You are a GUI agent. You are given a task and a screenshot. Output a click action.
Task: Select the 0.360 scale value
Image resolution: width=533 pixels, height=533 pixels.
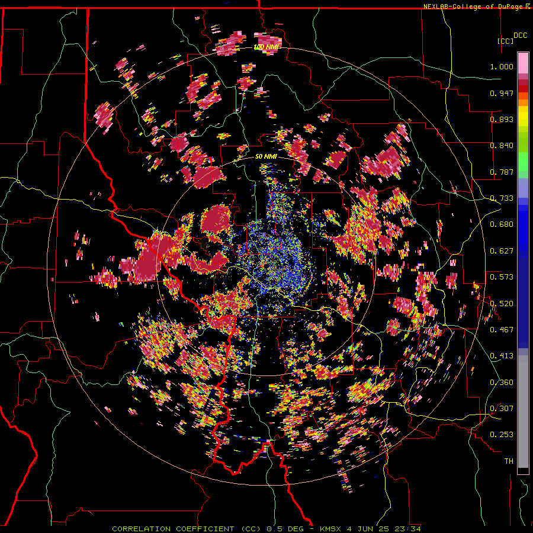pos(502,383)
